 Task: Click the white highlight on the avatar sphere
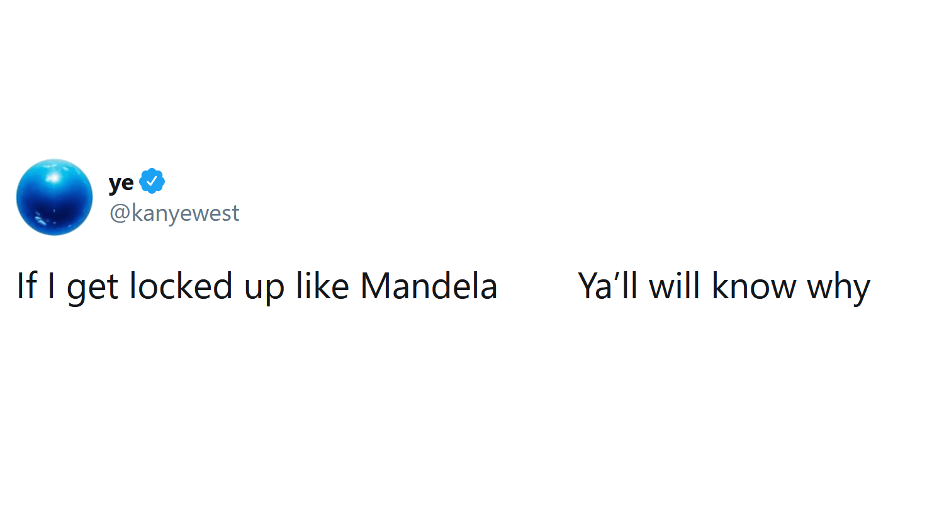click(53, 177)
